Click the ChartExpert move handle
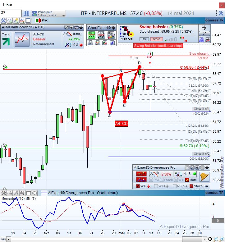225x242 pixels. [113, 28]
